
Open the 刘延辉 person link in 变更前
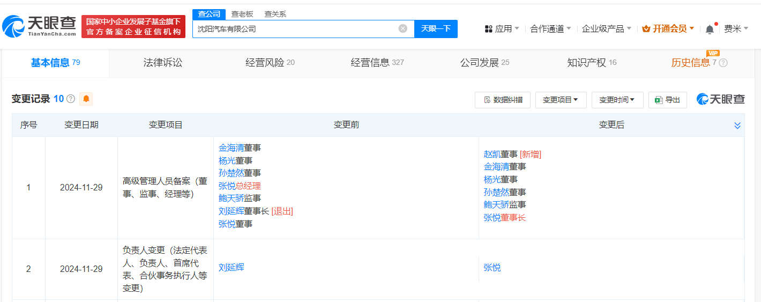click(x=232, y=267)
